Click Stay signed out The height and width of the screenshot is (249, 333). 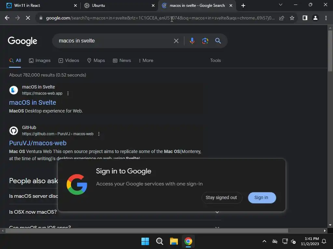pos(221,197)
